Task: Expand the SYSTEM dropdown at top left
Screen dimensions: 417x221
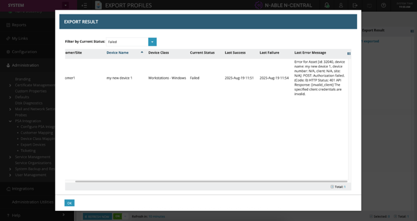Action: (65, 5)
